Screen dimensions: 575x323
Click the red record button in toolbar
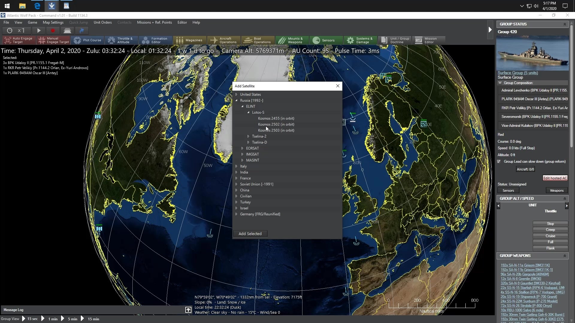[x=53, y=31]
